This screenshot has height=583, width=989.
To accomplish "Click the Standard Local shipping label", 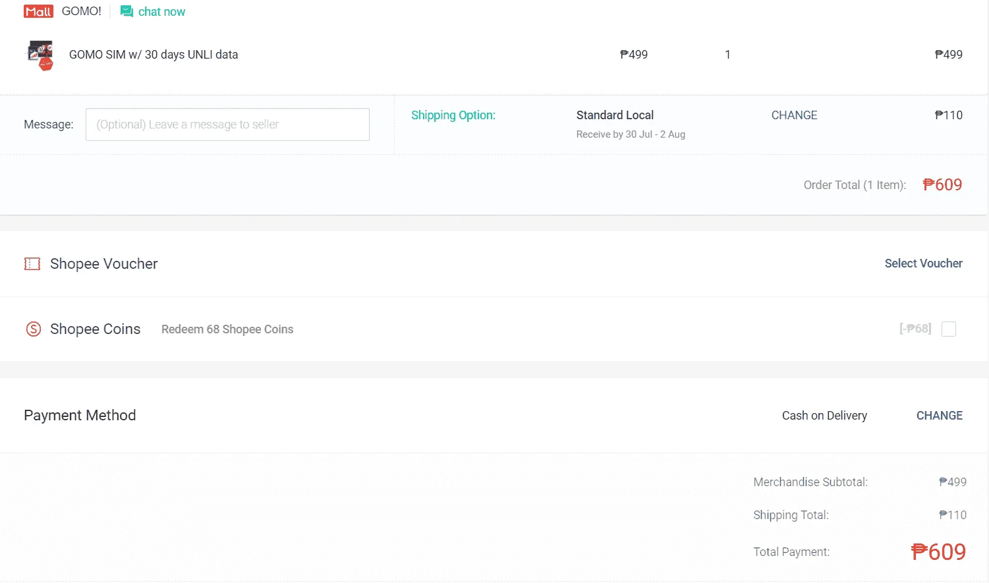I will tap(615, 115).
